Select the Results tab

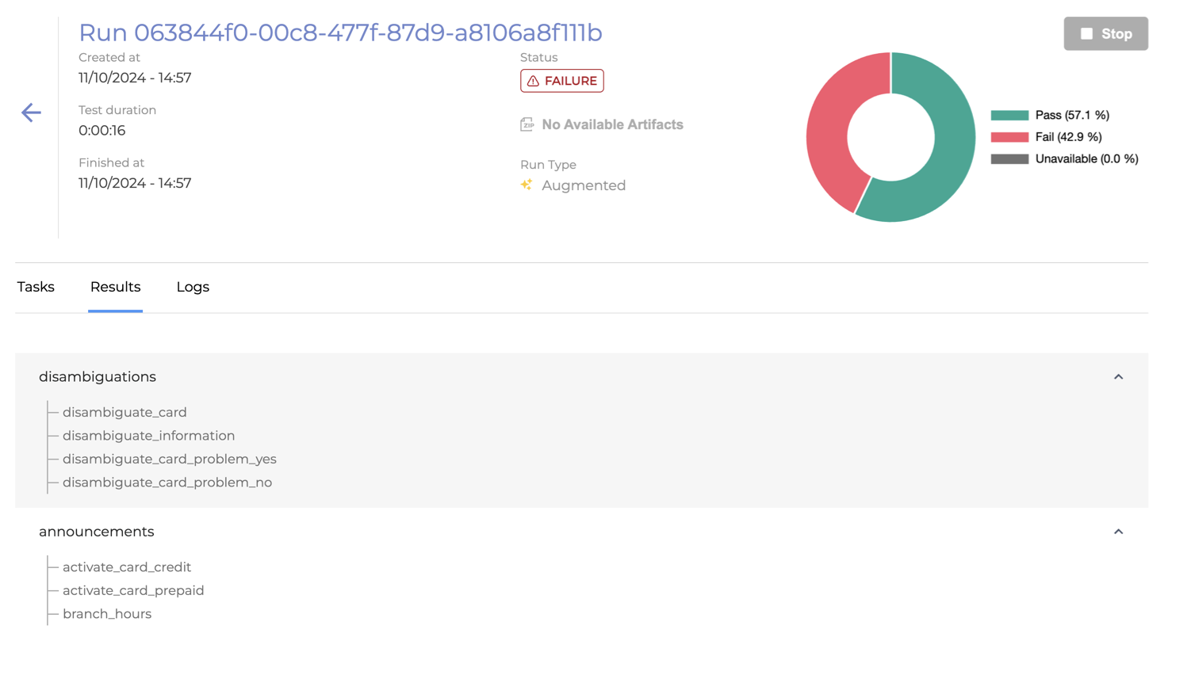coord(115,287)
